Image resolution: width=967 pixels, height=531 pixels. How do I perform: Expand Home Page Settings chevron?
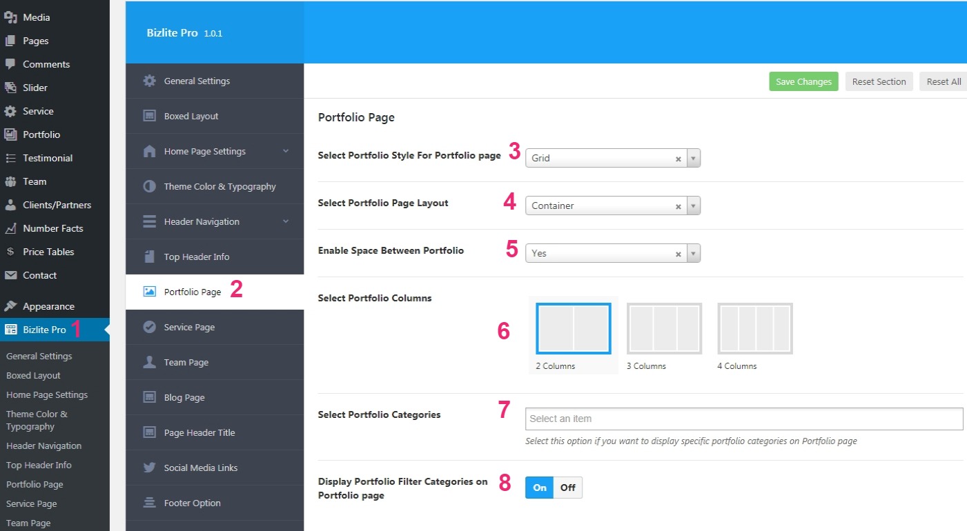pos(286,151)
